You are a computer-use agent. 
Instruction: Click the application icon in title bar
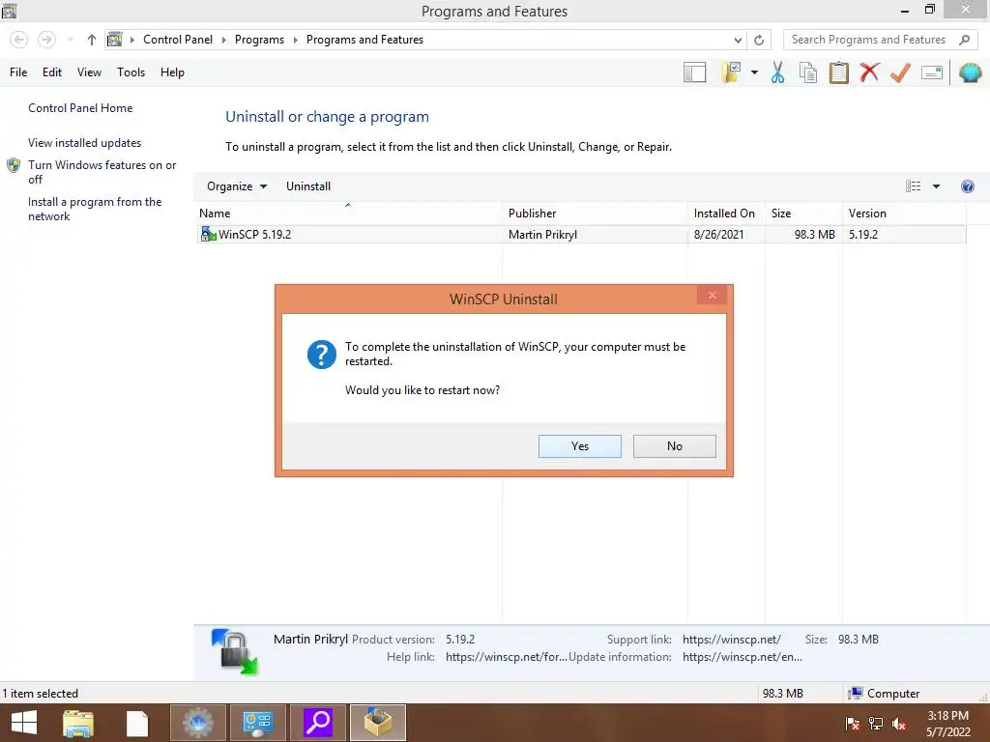pyautogui.click(x=9, y=10)
